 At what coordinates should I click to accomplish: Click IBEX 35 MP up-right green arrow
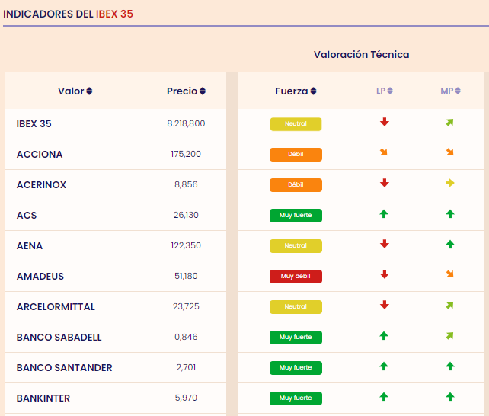tap(450, 123)
